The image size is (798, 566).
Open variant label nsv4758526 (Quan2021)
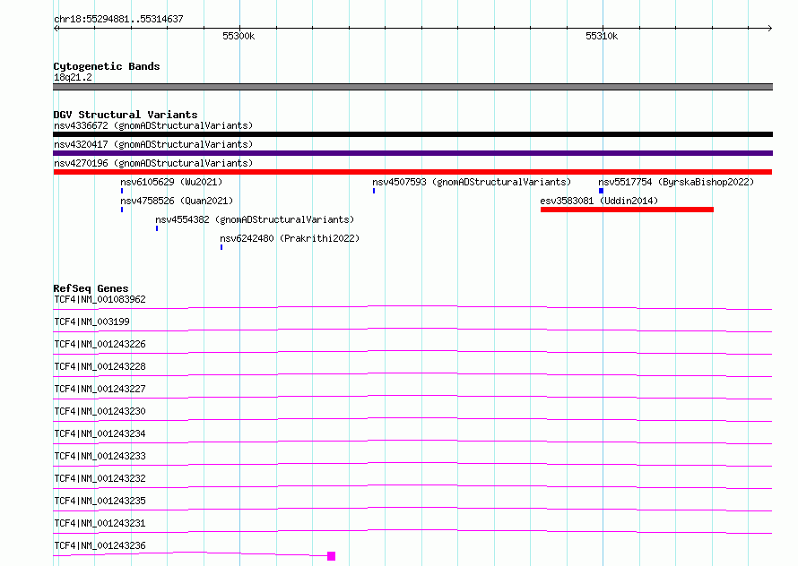(x=177, y=201)
